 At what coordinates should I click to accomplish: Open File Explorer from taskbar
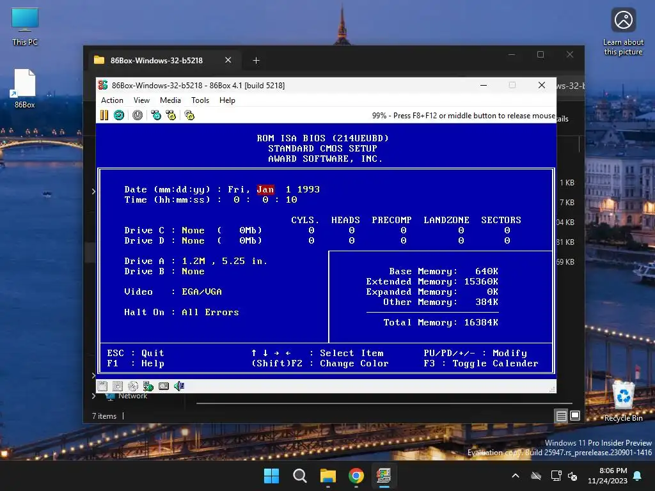[328, 476]
